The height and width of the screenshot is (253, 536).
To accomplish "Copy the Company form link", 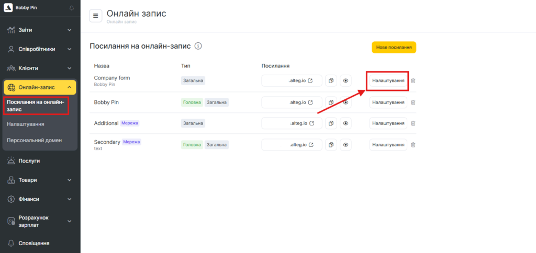I will coord(331,80).
